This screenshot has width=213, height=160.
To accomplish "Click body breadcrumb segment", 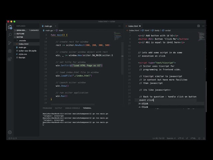I will click(155, 30).
